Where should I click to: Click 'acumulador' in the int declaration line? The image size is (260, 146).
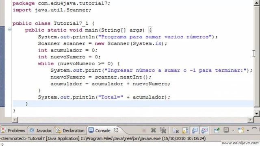(66, 50)
